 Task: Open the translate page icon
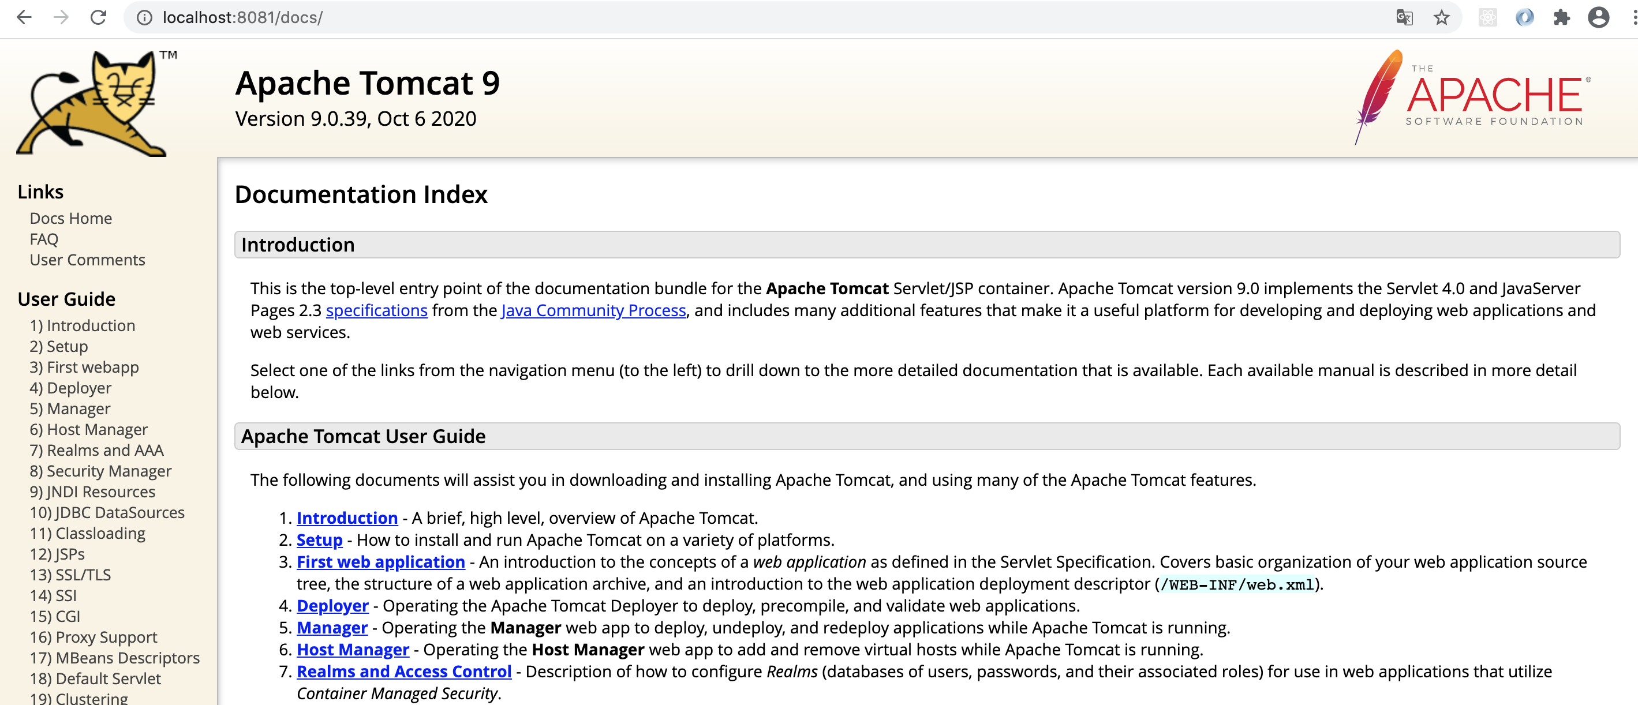1404,17
